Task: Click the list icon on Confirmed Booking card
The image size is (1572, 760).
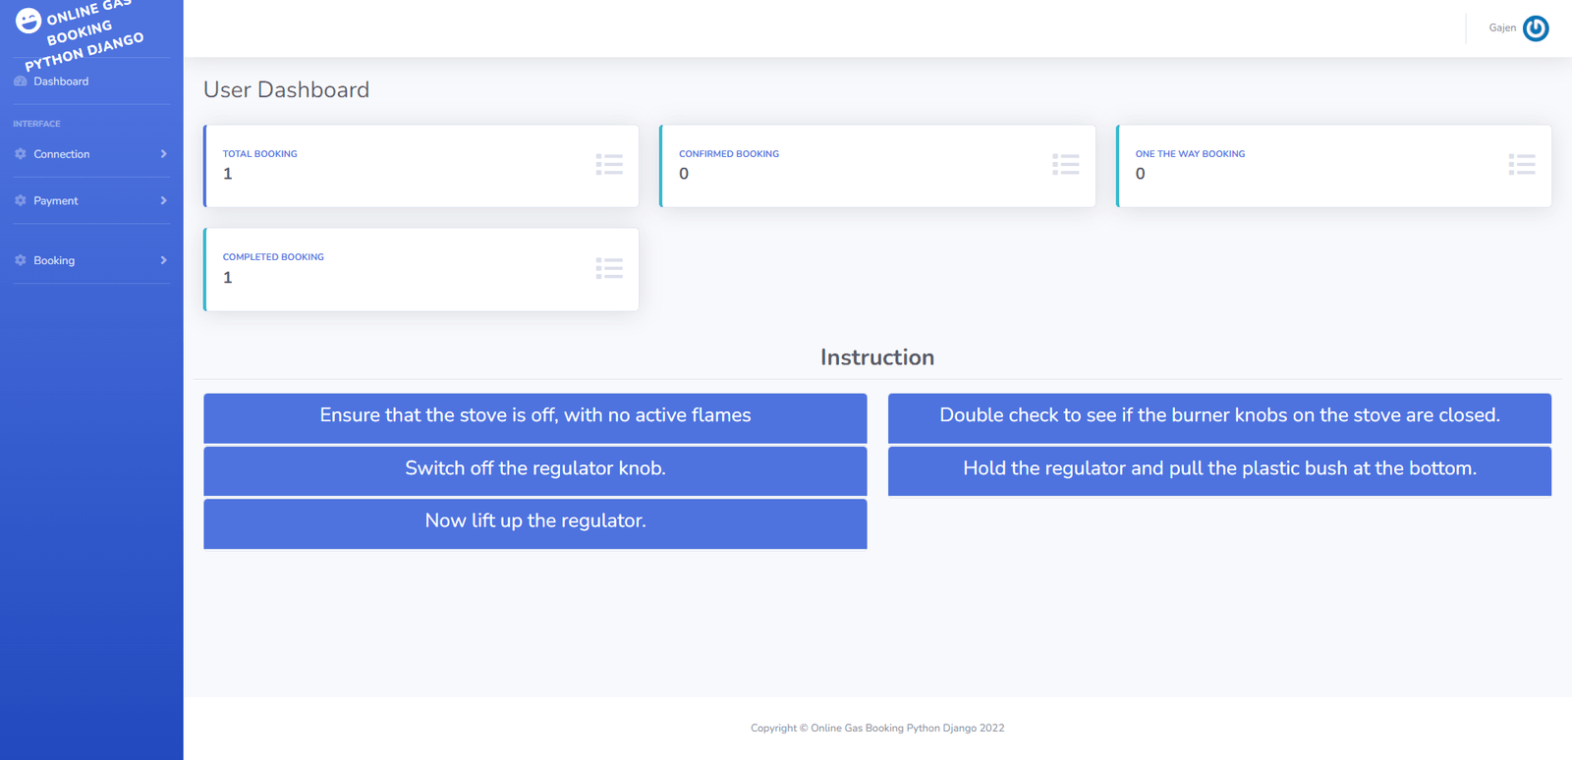Action: coord(1065,164)
